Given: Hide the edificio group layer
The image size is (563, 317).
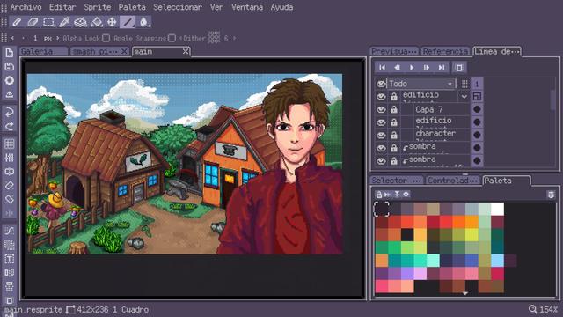Looking at the screenshot, I should tap(381, 97).
